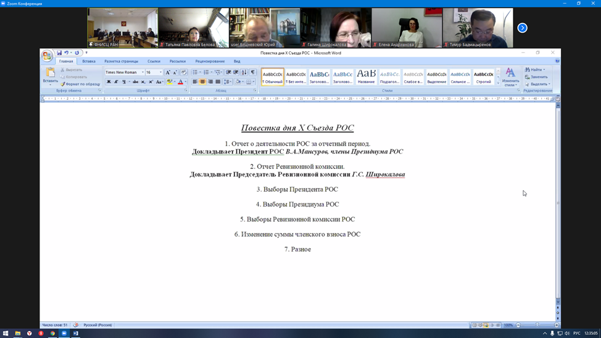Sort the selected text alphabetically
601x338 pixels.
pyautogui.click(x=244, y=72)
